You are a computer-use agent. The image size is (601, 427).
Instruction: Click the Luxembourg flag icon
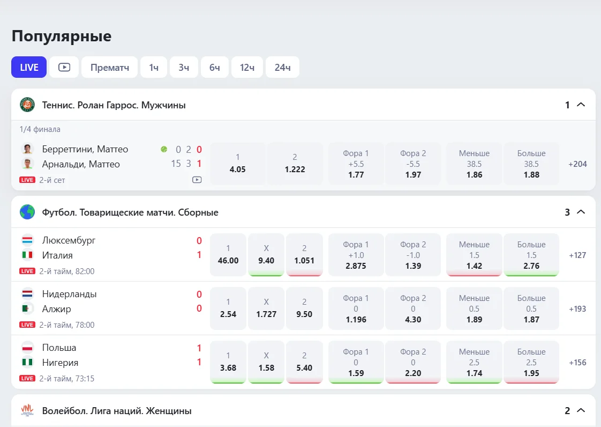[27, 240]
